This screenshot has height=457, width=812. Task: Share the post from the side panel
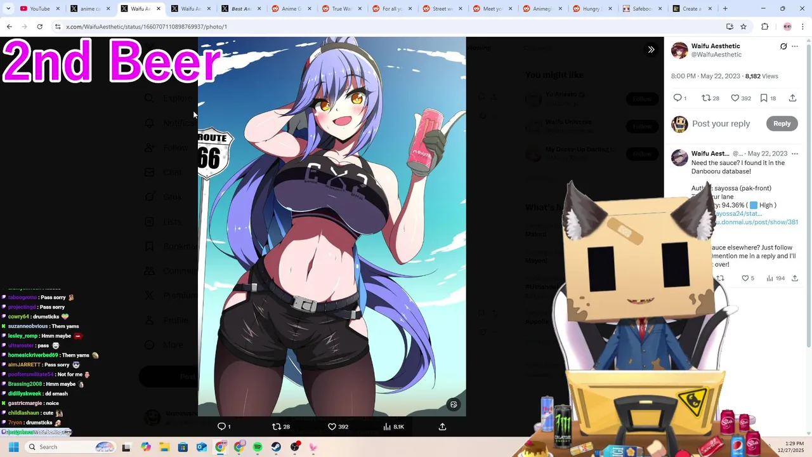coord(792,98)
